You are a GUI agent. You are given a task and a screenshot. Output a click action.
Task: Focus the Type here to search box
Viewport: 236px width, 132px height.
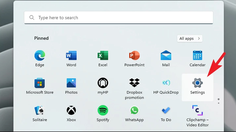click(x=119, y=18)
